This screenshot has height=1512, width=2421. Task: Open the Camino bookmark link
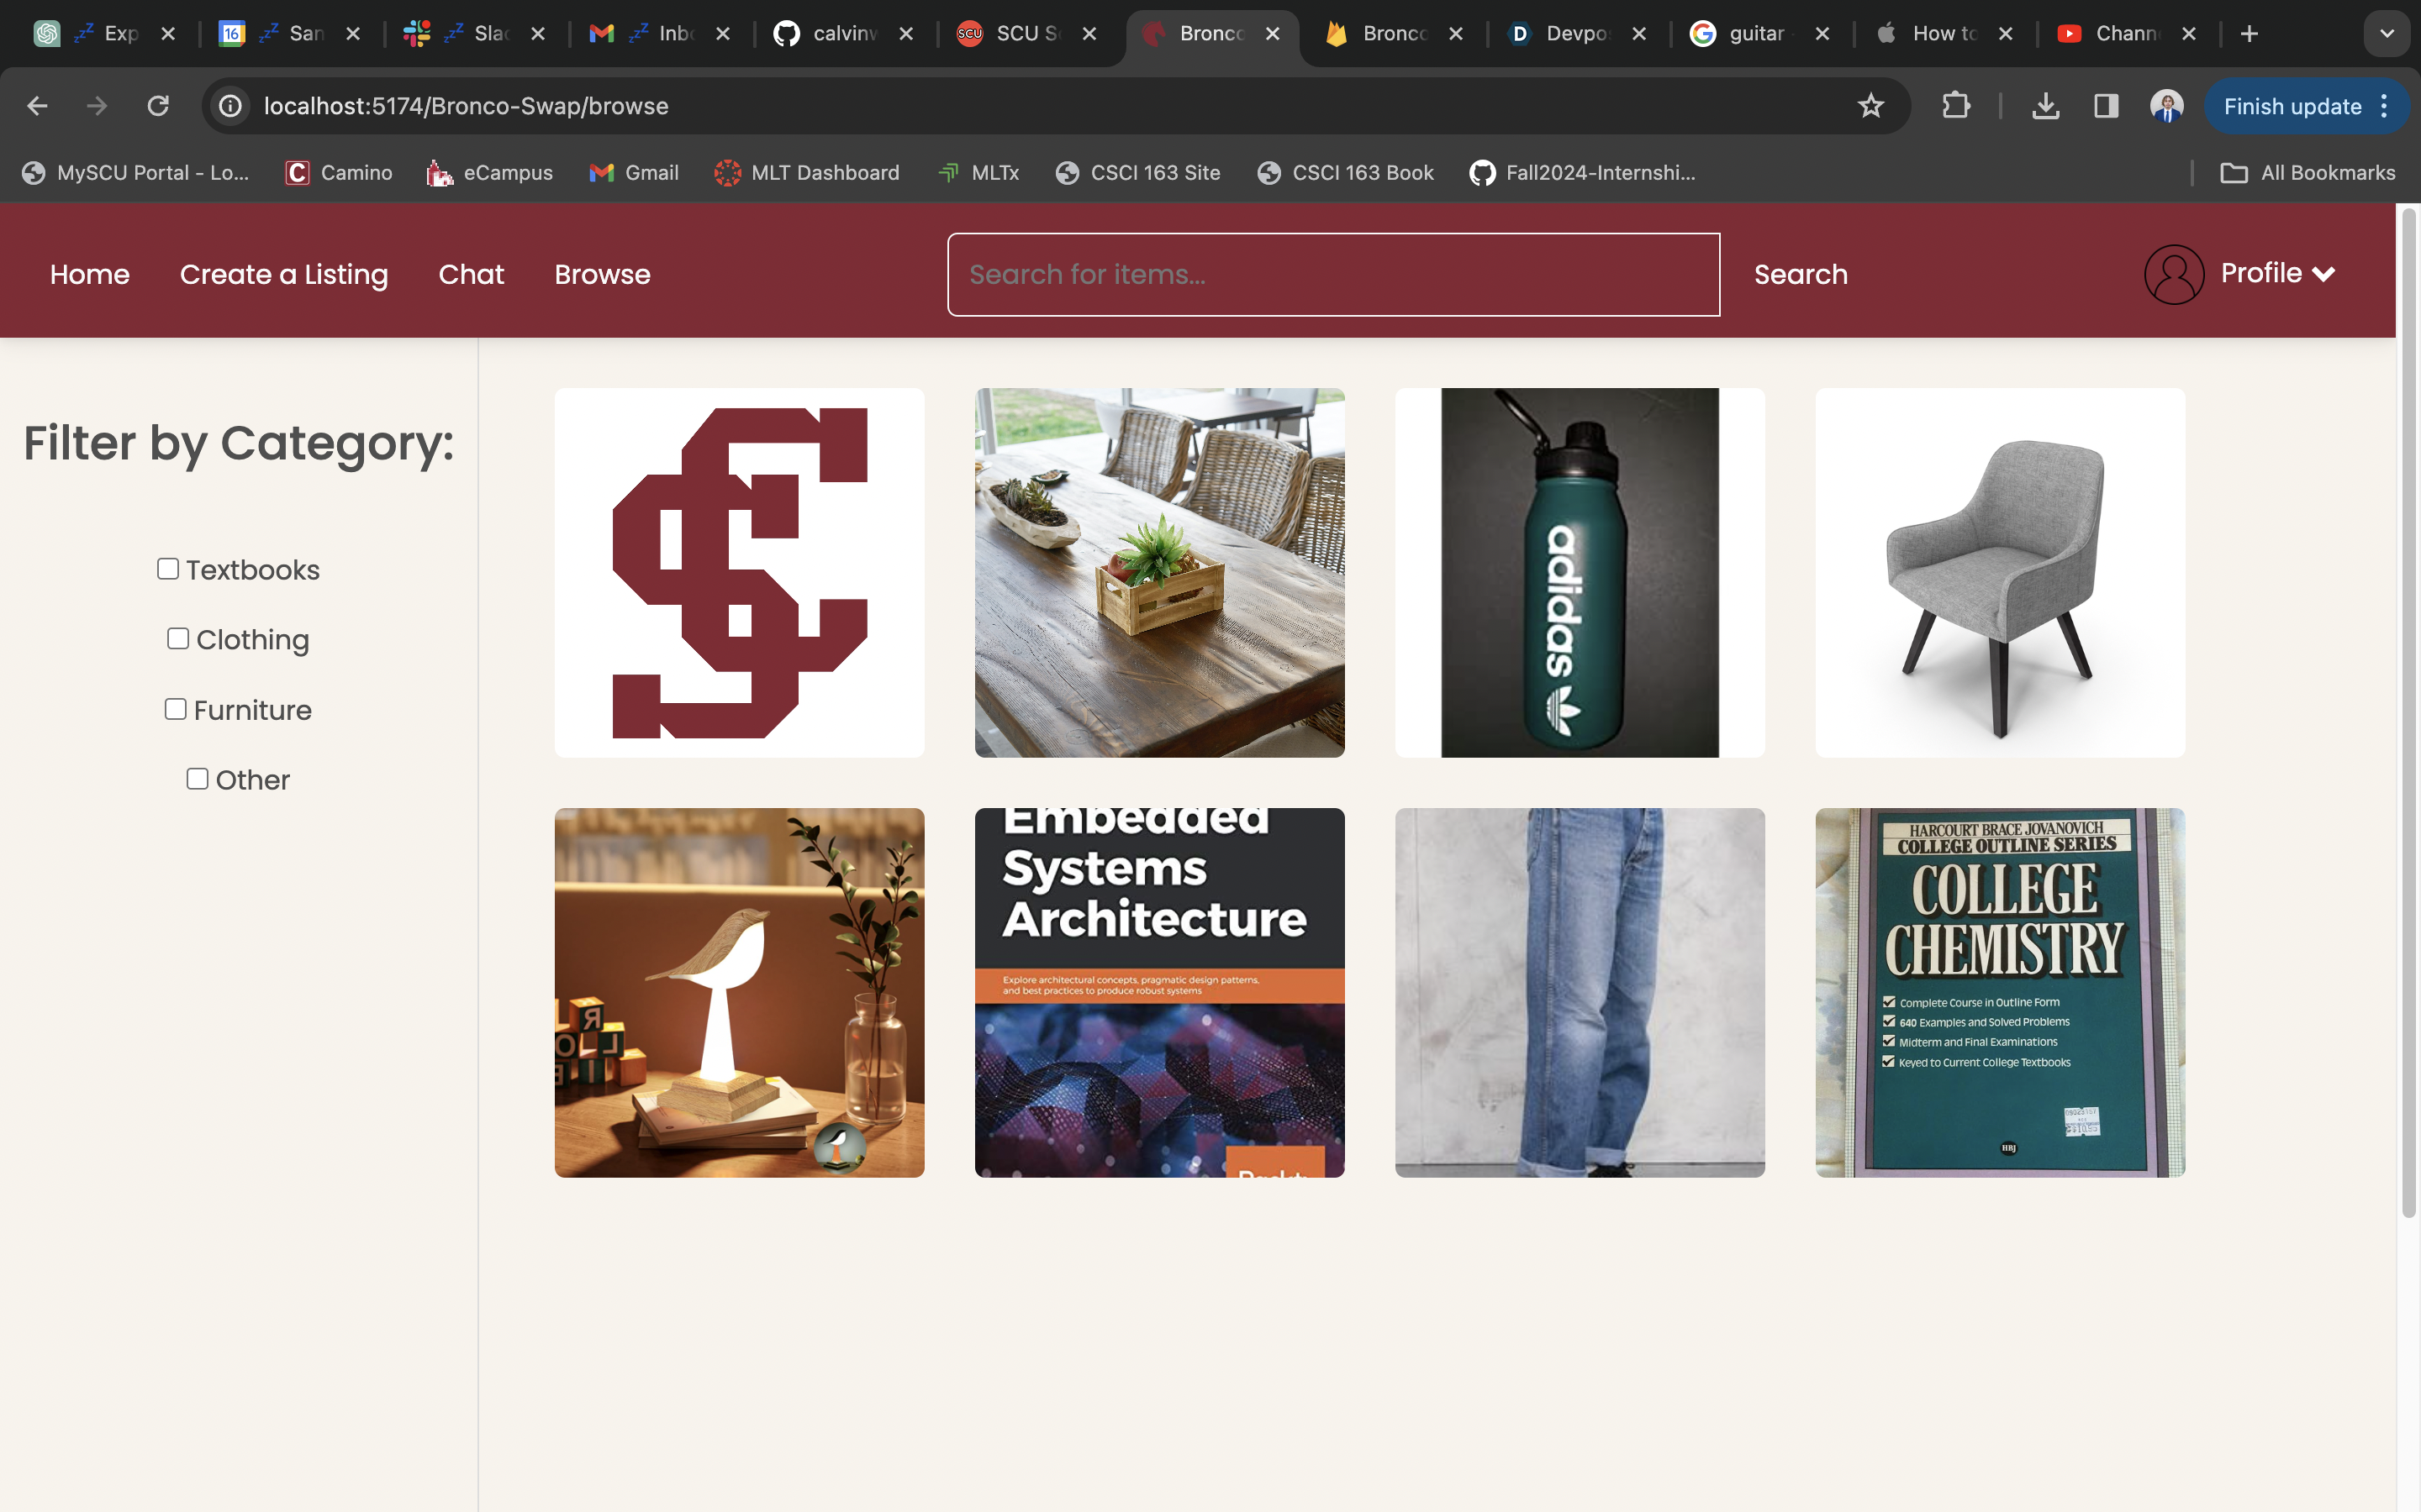(x=339, y=173)
